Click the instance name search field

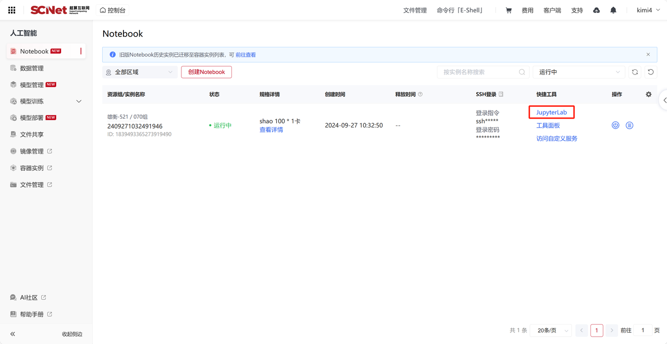click(x=479, y=72)
